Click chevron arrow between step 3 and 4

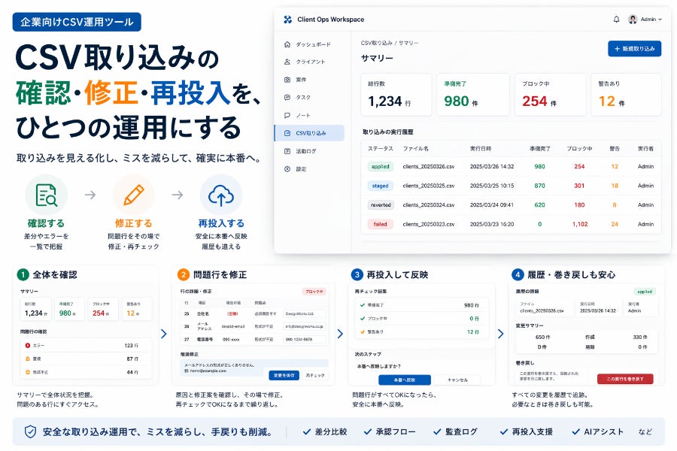tap(502, 333)
